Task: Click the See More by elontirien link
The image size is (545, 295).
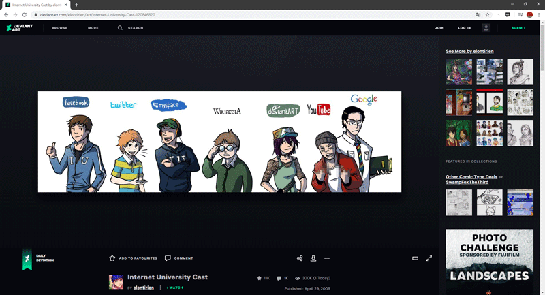Action: (x=469, y=51)
